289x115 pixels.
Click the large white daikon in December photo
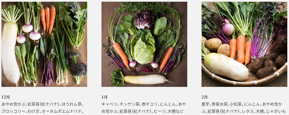click(10, 53)
